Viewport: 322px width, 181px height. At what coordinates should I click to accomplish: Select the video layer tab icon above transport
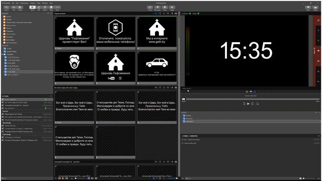[251, 92]
